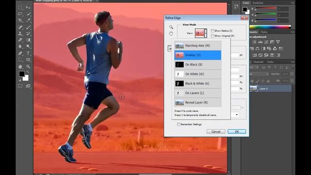Select the Lasso tool

click(20, 14)
